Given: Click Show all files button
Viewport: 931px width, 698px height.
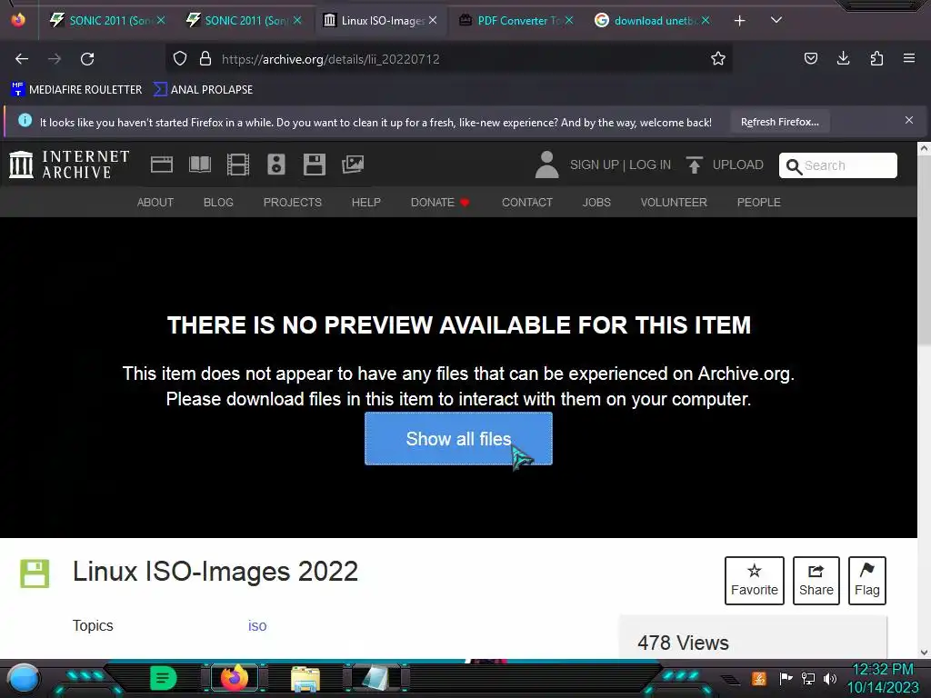Looking at the screenshot, I should tap(458, 439).
